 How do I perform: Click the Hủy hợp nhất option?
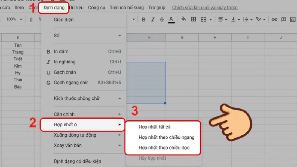[x=164, y=158]
